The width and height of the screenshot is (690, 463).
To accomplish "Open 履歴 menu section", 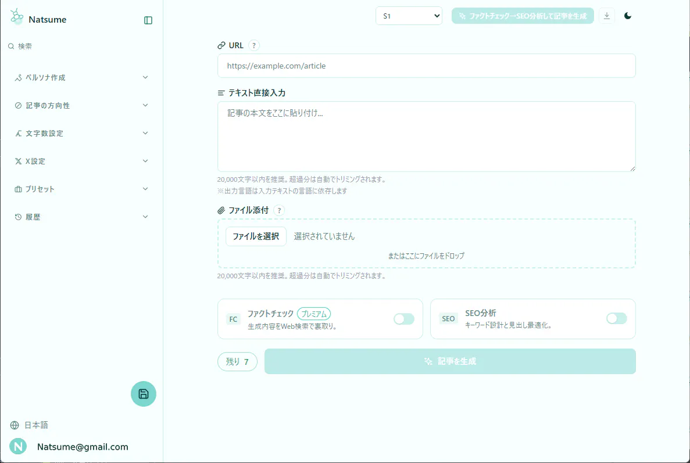I will [81, 217].
